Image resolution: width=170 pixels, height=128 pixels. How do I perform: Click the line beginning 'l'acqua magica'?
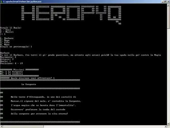[x=43, y=105]
